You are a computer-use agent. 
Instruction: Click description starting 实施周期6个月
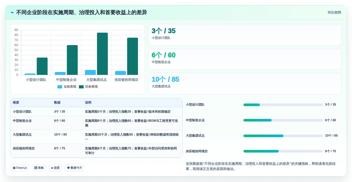tap(132, 123)
